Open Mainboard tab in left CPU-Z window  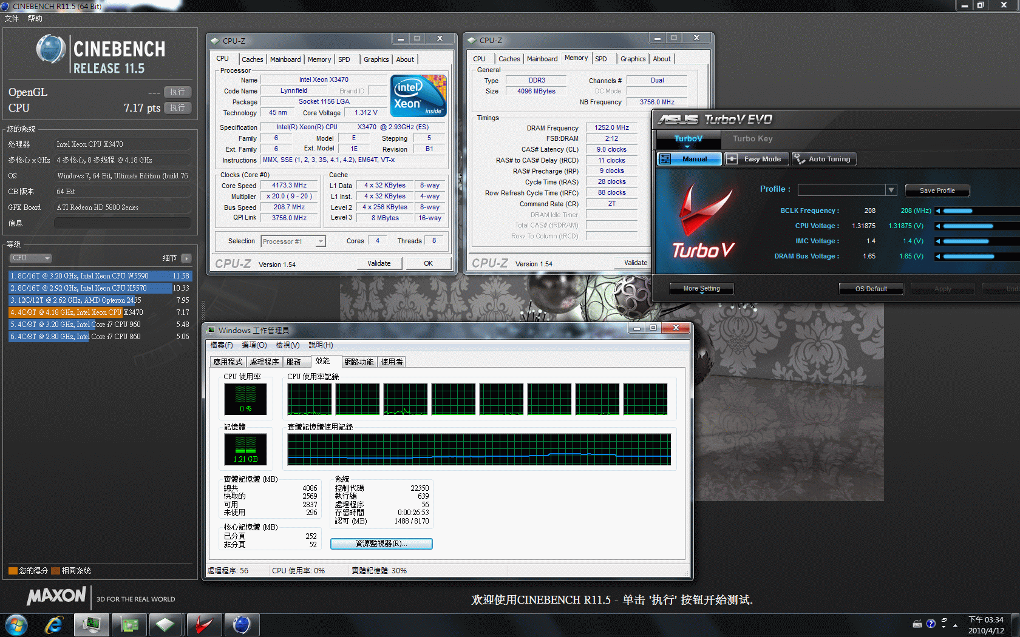pyautogui.click(x=285, y=59)
